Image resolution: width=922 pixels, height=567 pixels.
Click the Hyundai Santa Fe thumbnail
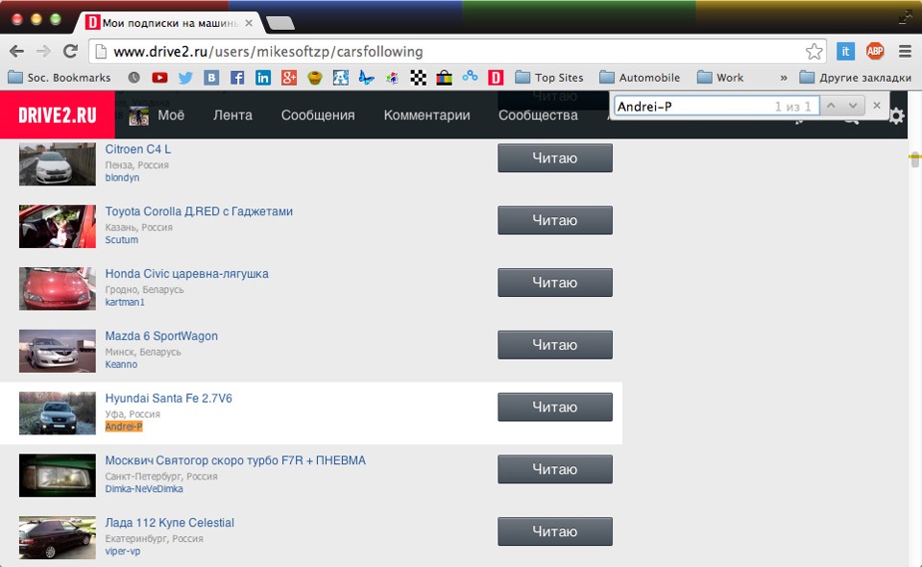(x=57, y=413)
